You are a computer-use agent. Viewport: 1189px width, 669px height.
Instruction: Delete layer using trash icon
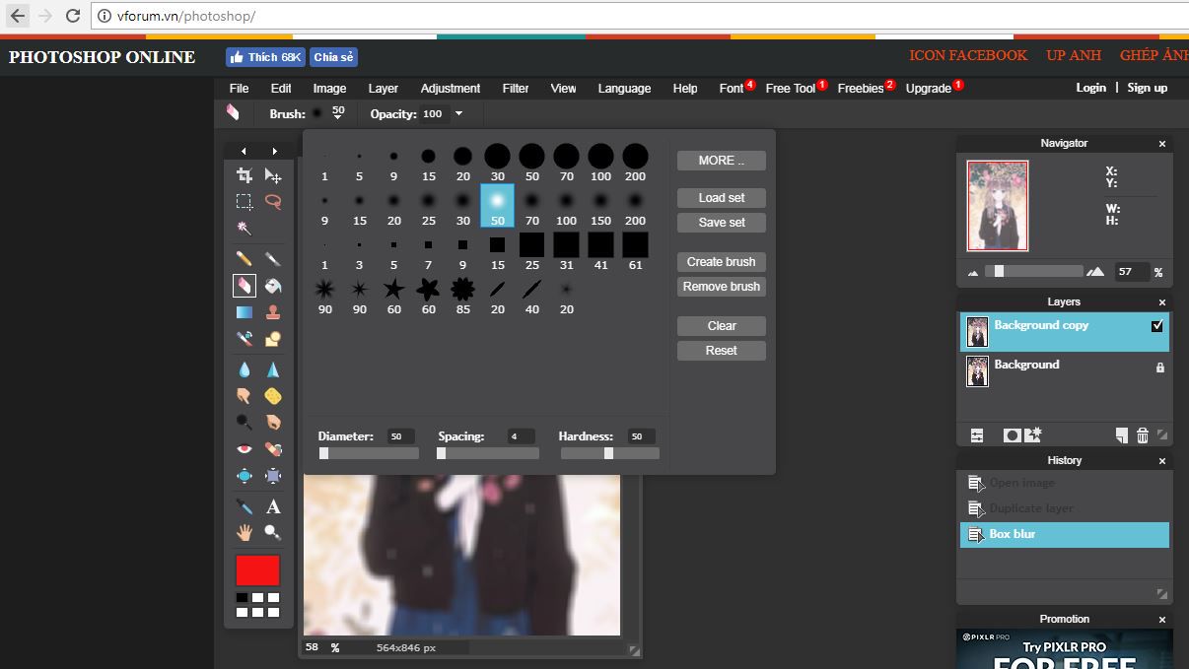[1143, 435]
